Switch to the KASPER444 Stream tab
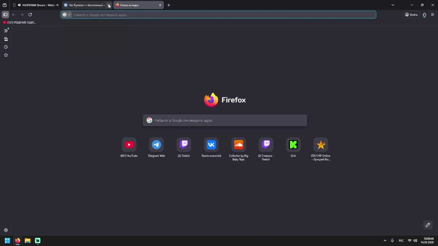This screenshot has height=246, width=438. click(x=36, y=5)
